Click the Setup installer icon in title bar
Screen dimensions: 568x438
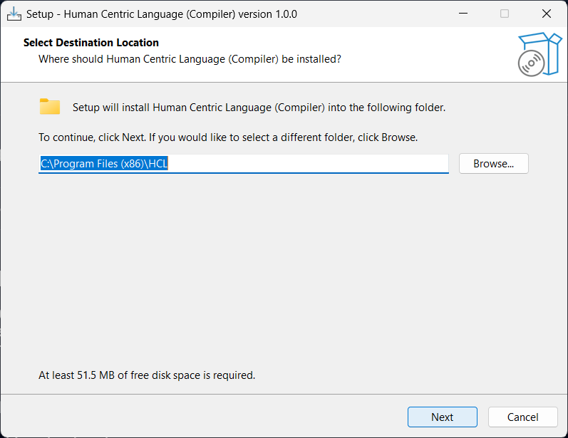coord(14,14)
